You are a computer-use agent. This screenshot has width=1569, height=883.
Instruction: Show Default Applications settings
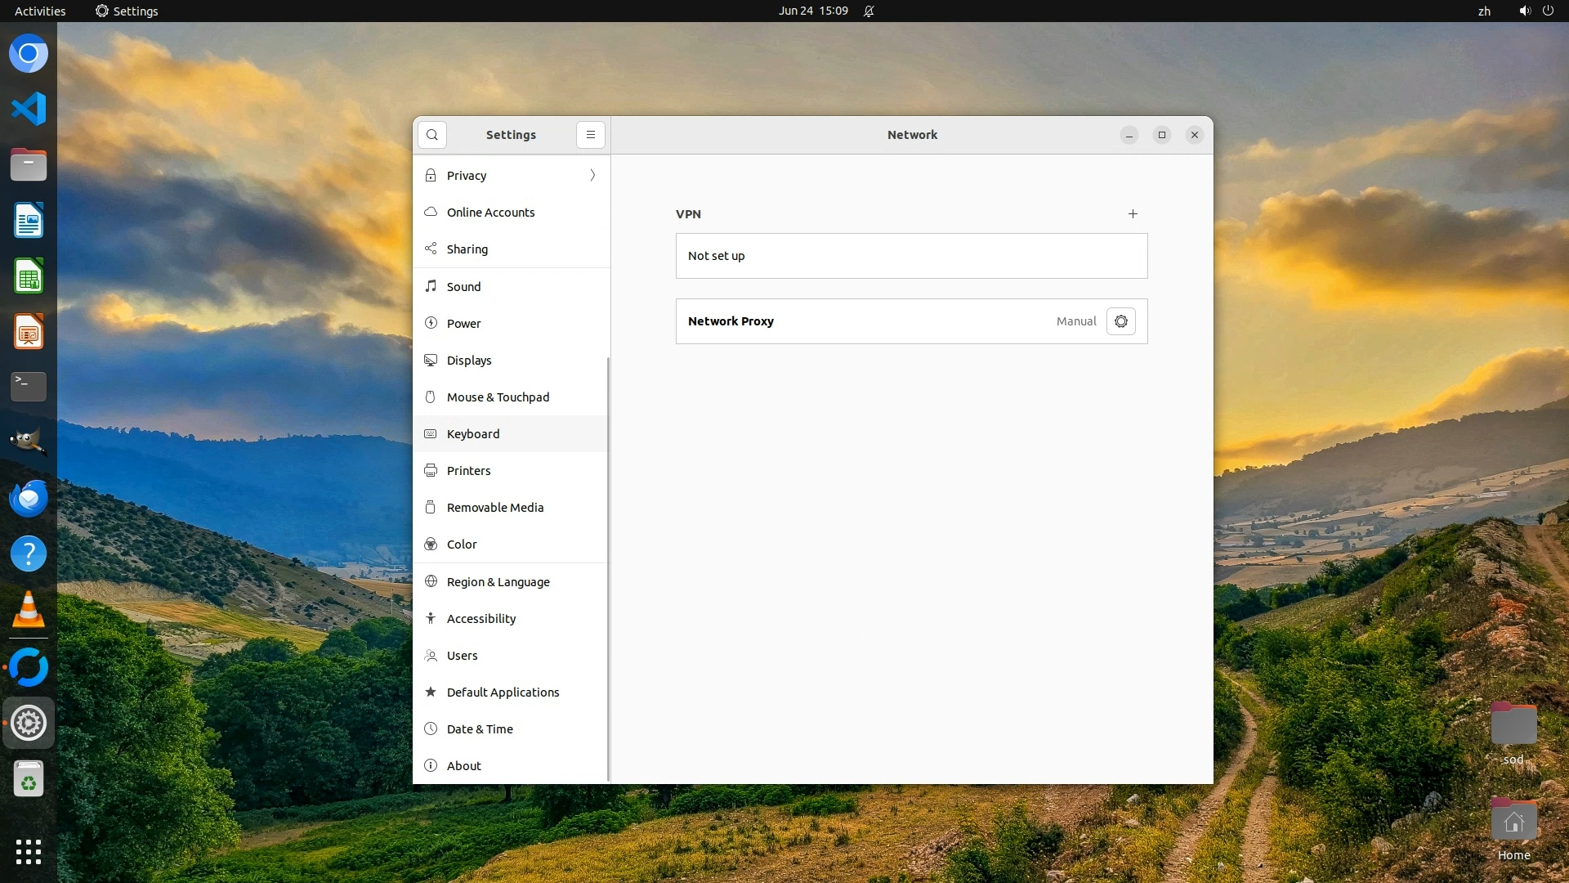click(503, 693)
